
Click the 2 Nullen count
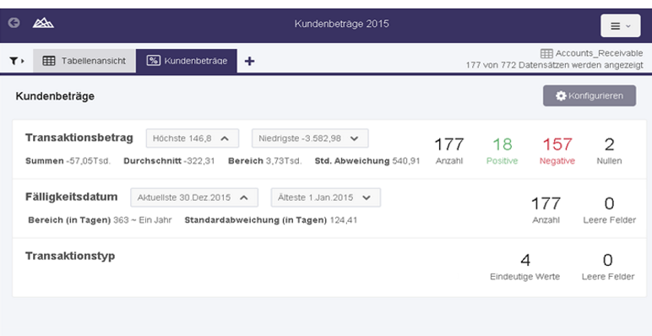coord(609,150)
